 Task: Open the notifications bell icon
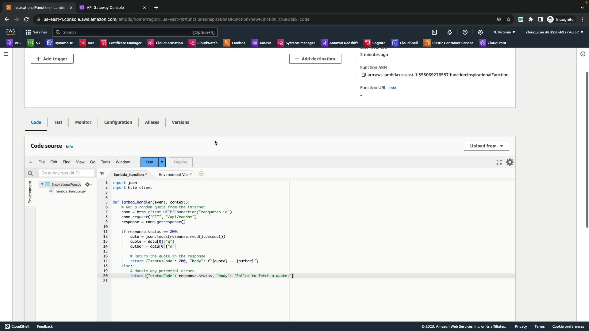[x=450, y=32]
